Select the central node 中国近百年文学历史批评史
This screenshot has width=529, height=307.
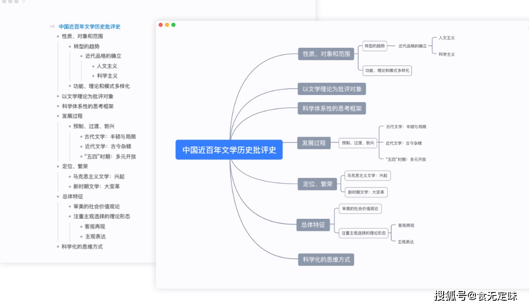point(229,150)
